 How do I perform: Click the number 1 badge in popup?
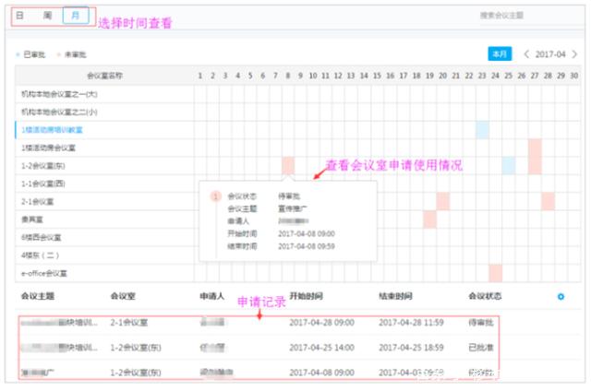[215, 196]
